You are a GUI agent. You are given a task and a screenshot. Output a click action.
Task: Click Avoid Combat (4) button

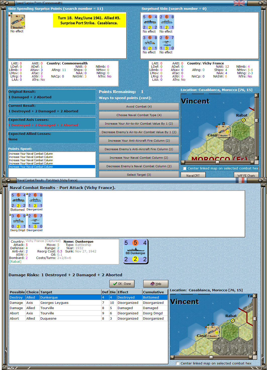pyautogui.click(x=139, y=107)
